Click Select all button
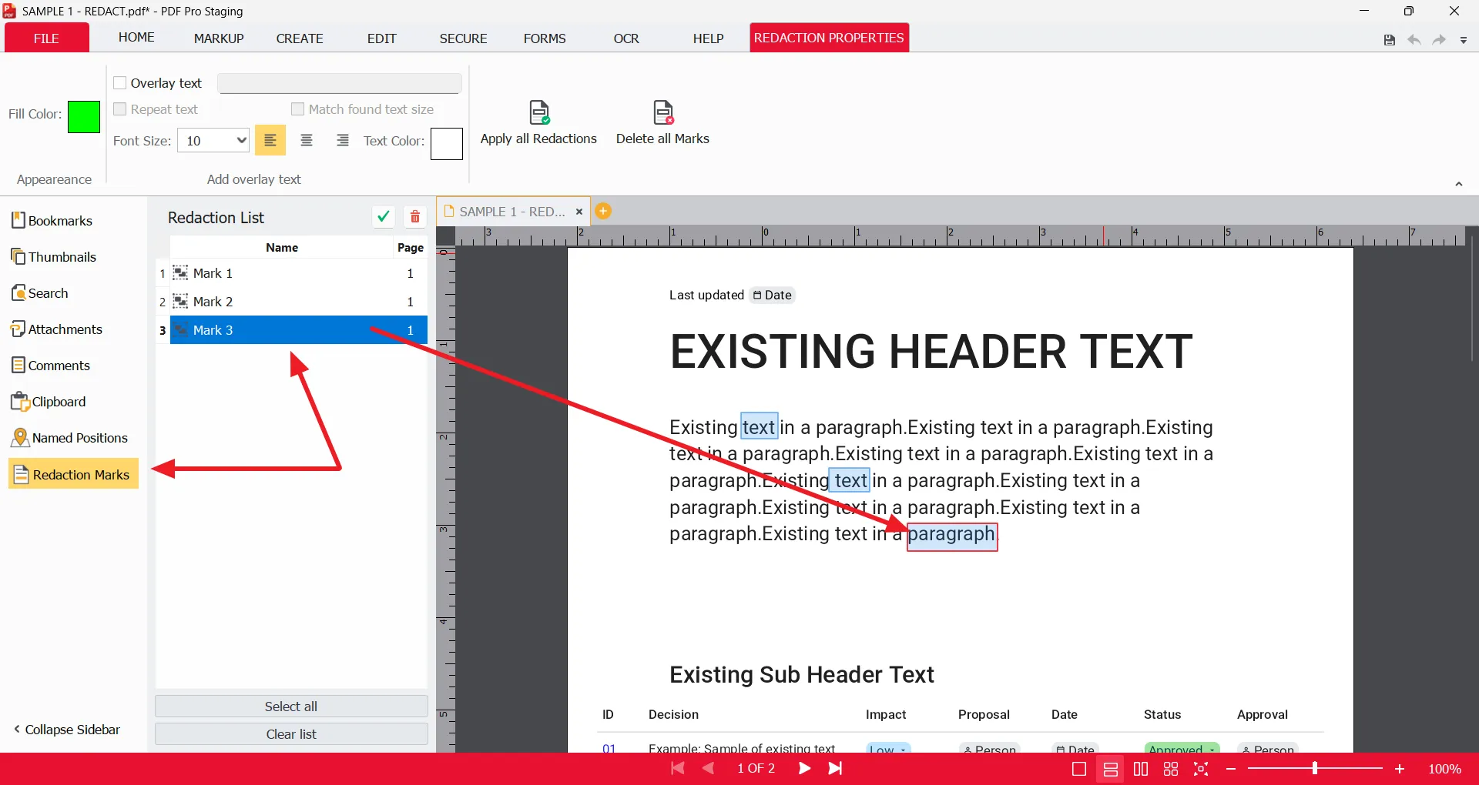The width and height of the screenshot is (1479, 785). click(291, 706)
